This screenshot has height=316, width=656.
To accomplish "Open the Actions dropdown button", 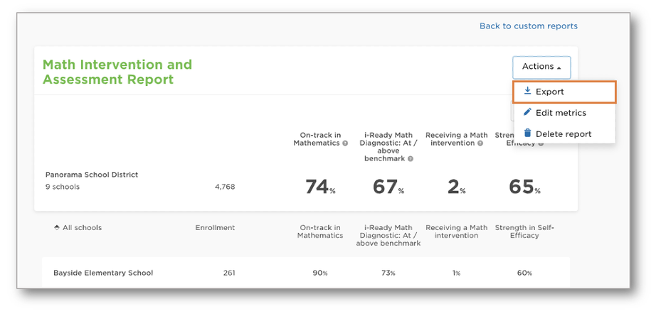I will (541, 67).
